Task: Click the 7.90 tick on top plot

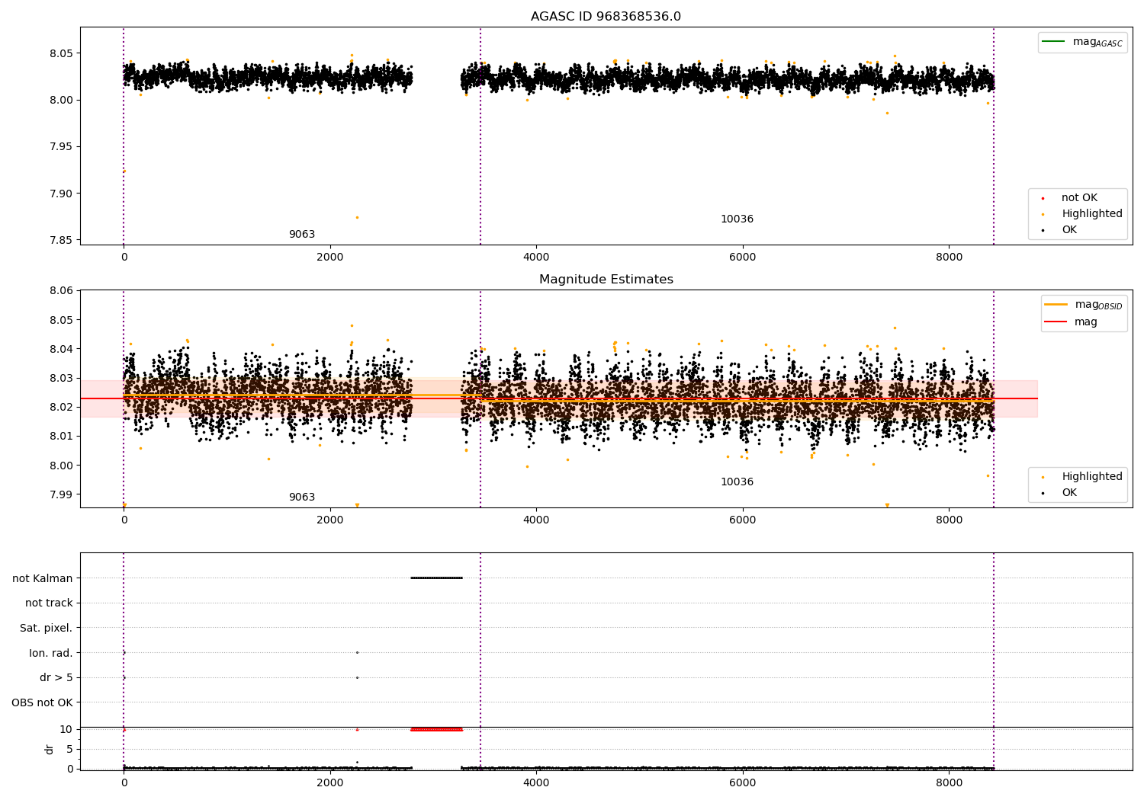Action: click(x=61, y=194)
